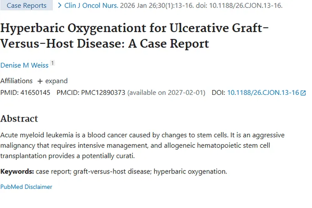This screenshot has width=312, height=208.
Task: Select the Case Reports publication type tag
Action: [x=27, y=5]
